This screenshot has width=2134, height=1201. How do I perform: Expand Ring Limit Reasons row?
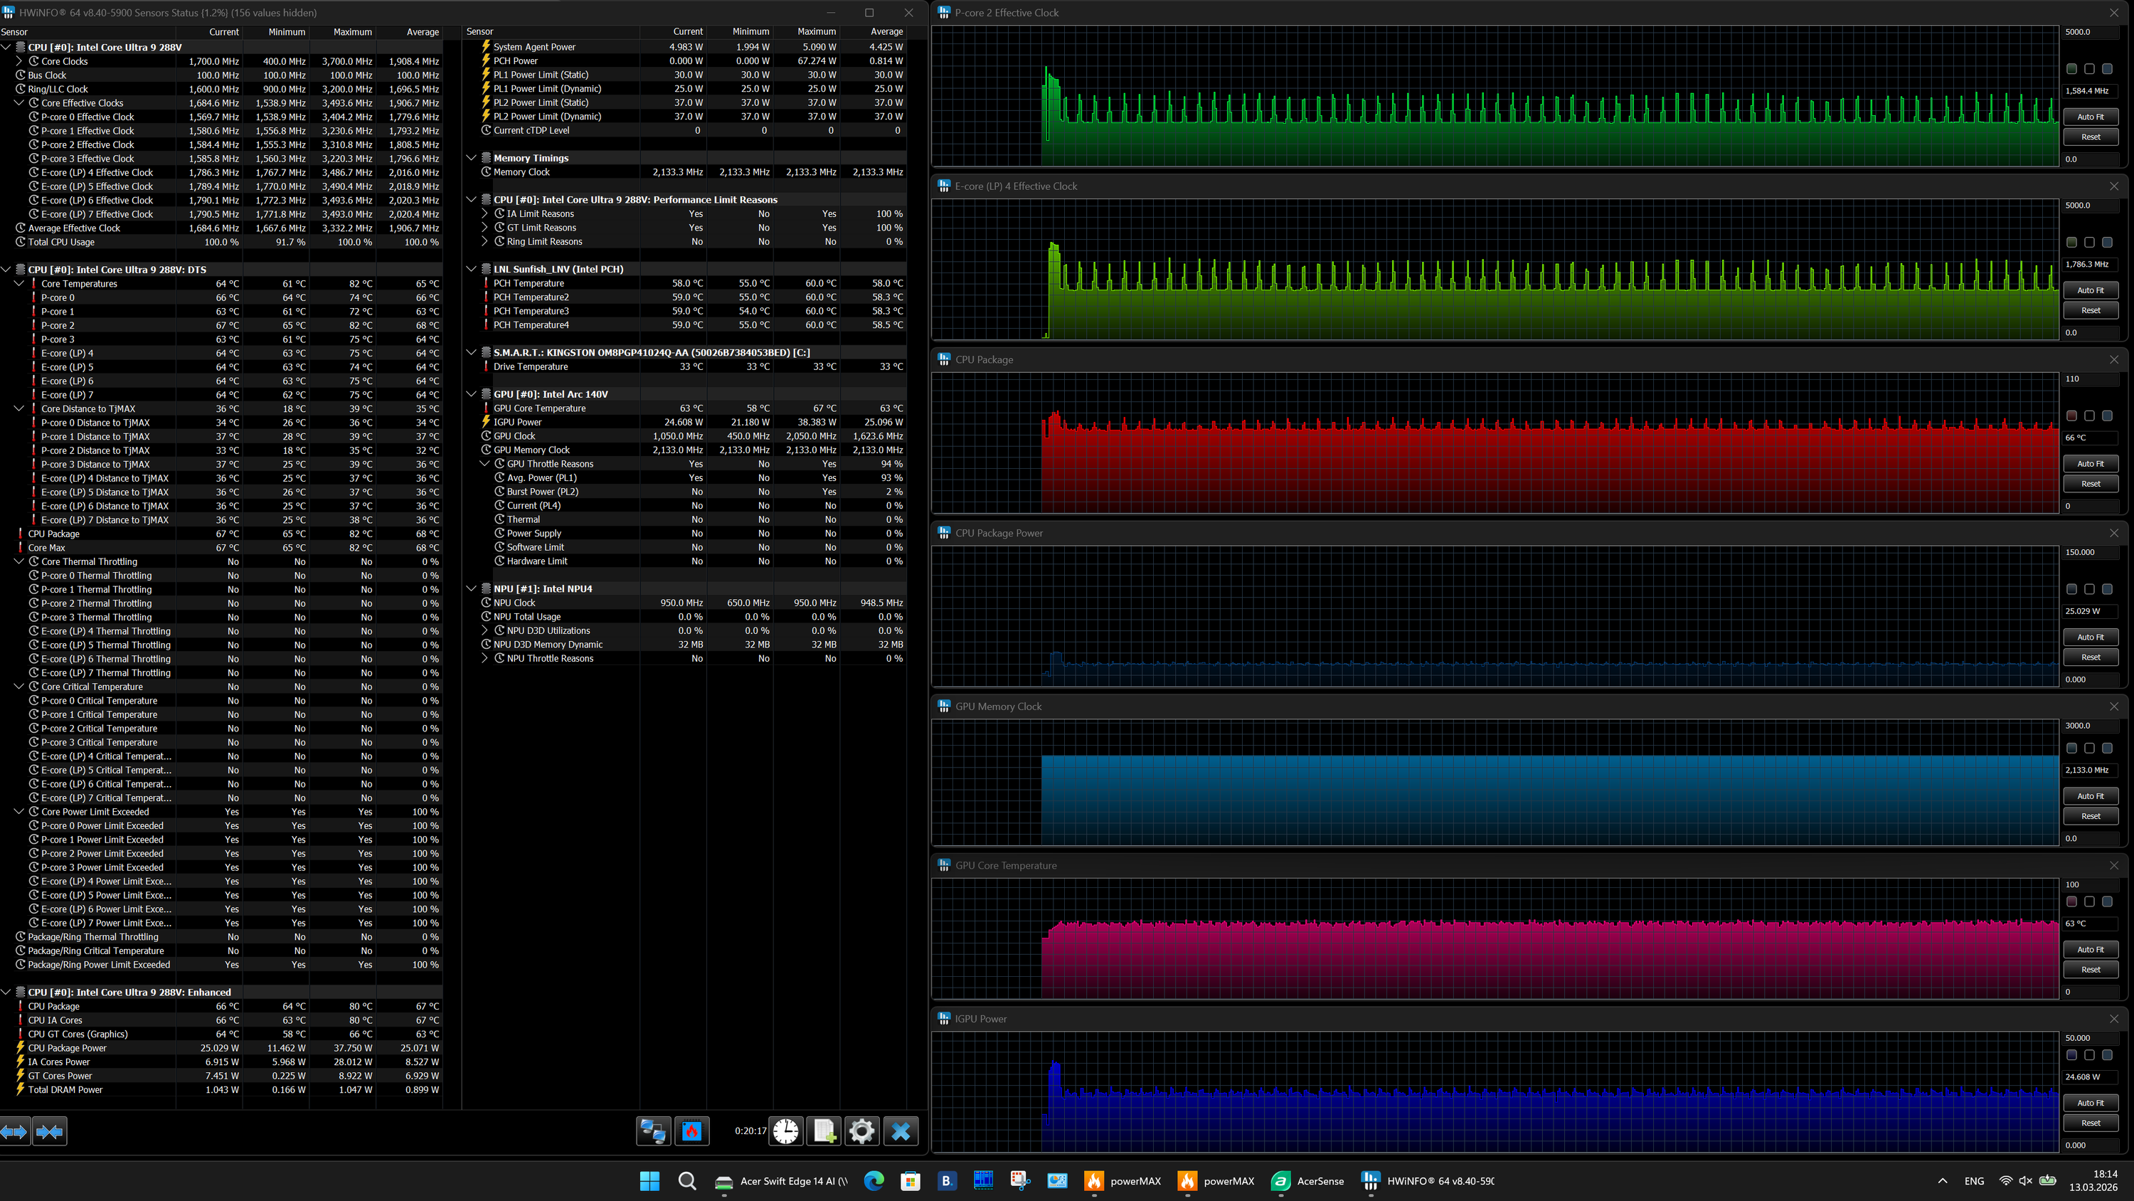pyautogui.click(x=484, y=242)
